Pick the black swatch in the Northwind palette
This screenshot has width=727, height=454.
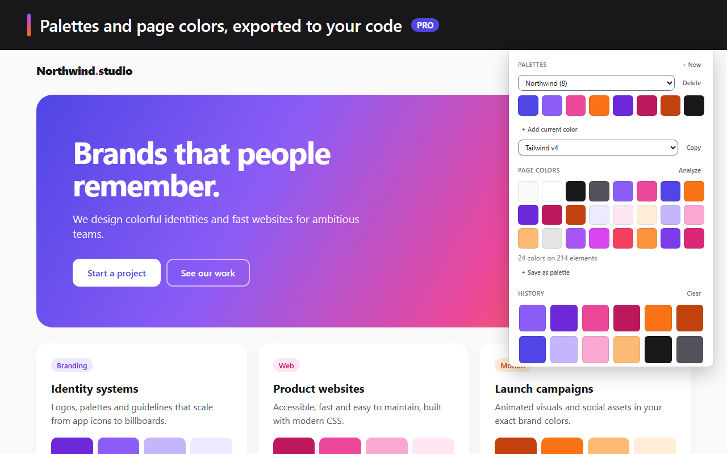tap(694, 106)
